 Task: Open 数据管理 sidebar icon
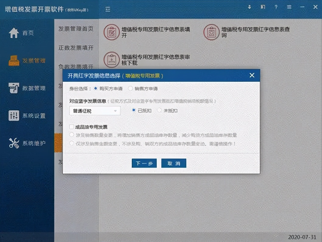click(14, 88)
